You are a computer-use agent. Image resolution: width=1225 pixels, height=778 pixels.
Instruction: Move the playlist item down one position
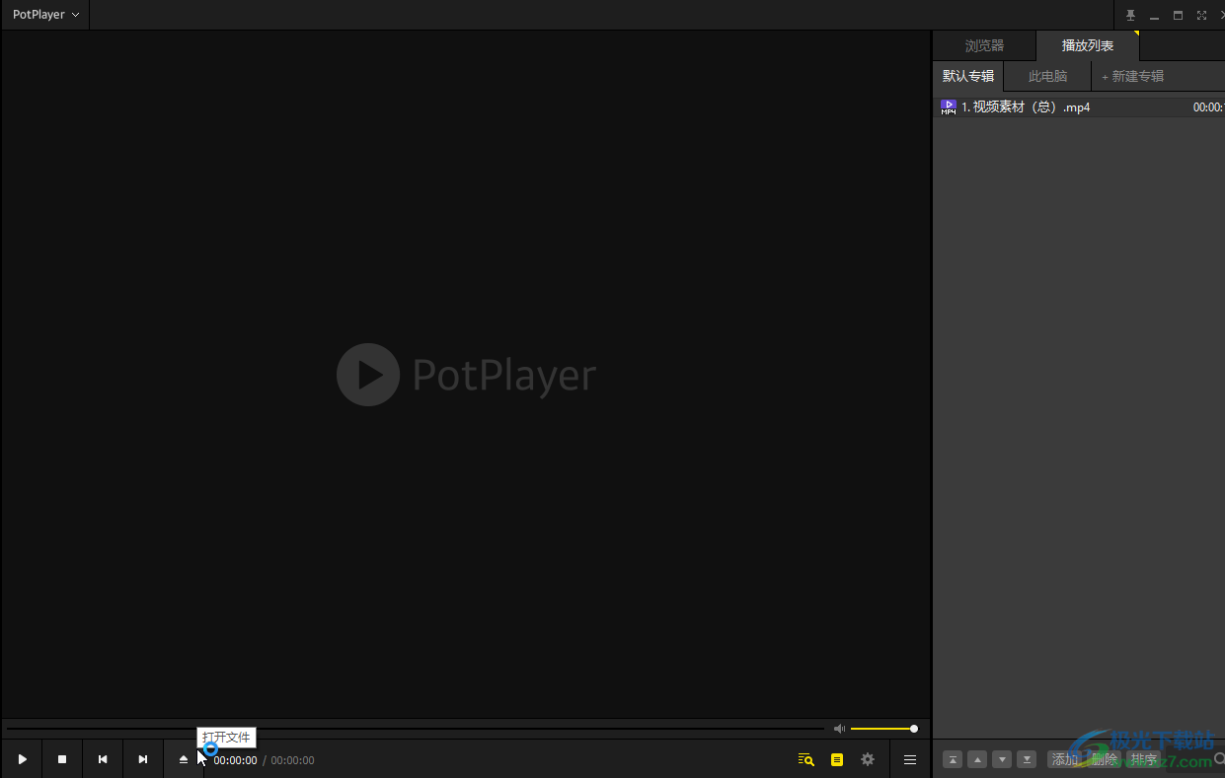[x=1002, y=759]
